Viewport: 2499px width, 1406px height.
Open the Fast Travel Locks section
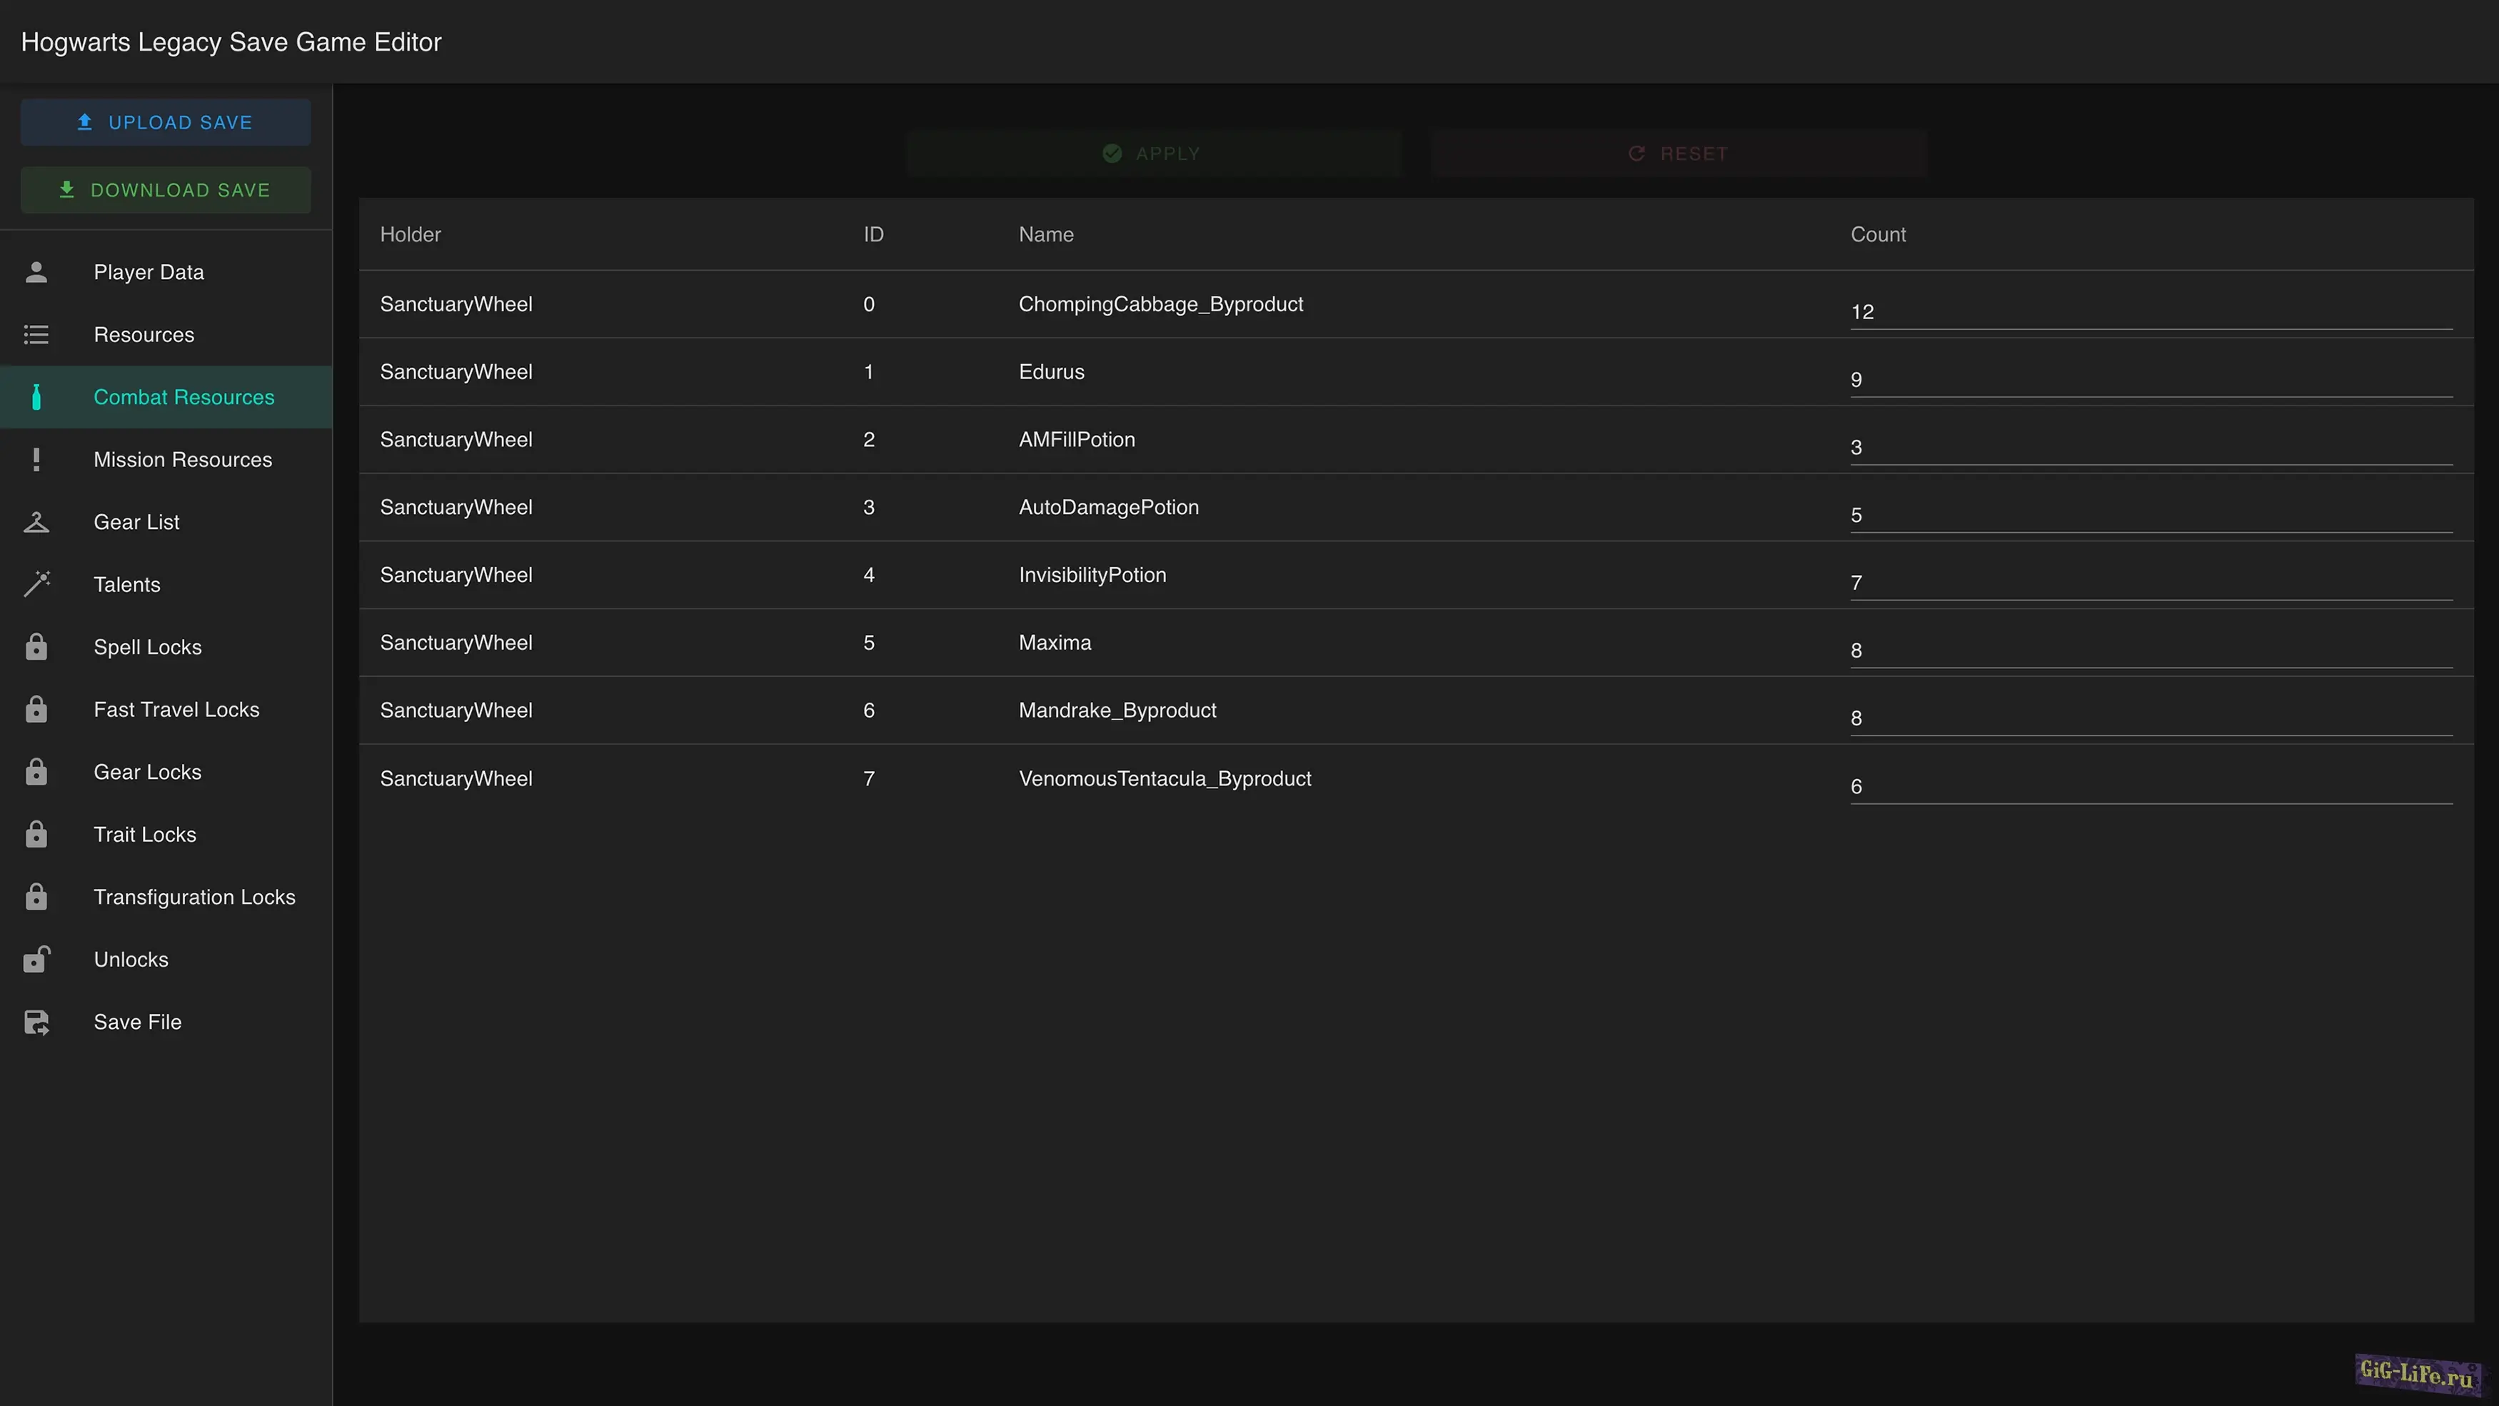point(176,709)
